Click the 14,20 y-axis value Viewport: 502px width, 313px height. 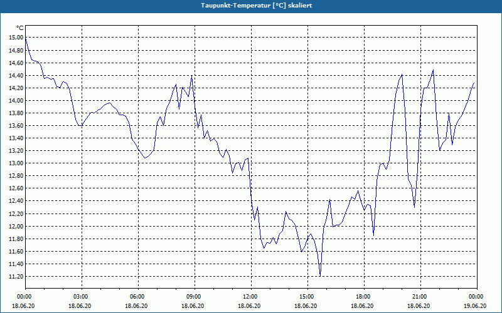click(x=17, y=88)
